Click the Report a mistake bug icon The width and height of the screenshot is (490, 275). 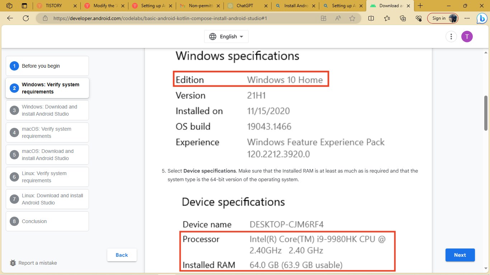tap(13, 263)
